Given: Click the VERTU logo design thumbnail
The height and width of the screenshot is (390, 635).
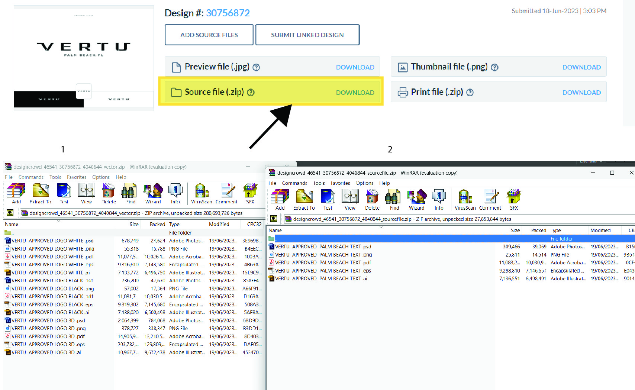Looking at the screenshot, I should pos(84,58).
